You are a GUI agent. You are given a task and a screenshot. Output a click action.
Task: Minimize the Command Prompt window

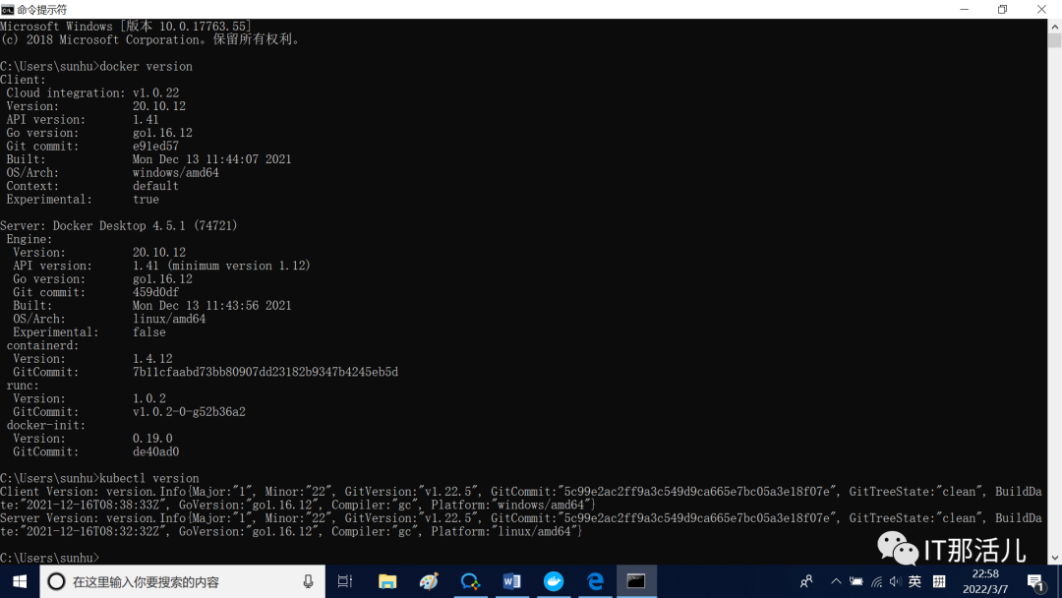pos(965,10)
